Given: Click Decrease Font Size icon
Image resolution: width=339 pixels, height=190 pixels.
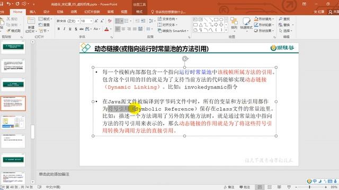Looking at the screenshot, I should click(102, 21).
